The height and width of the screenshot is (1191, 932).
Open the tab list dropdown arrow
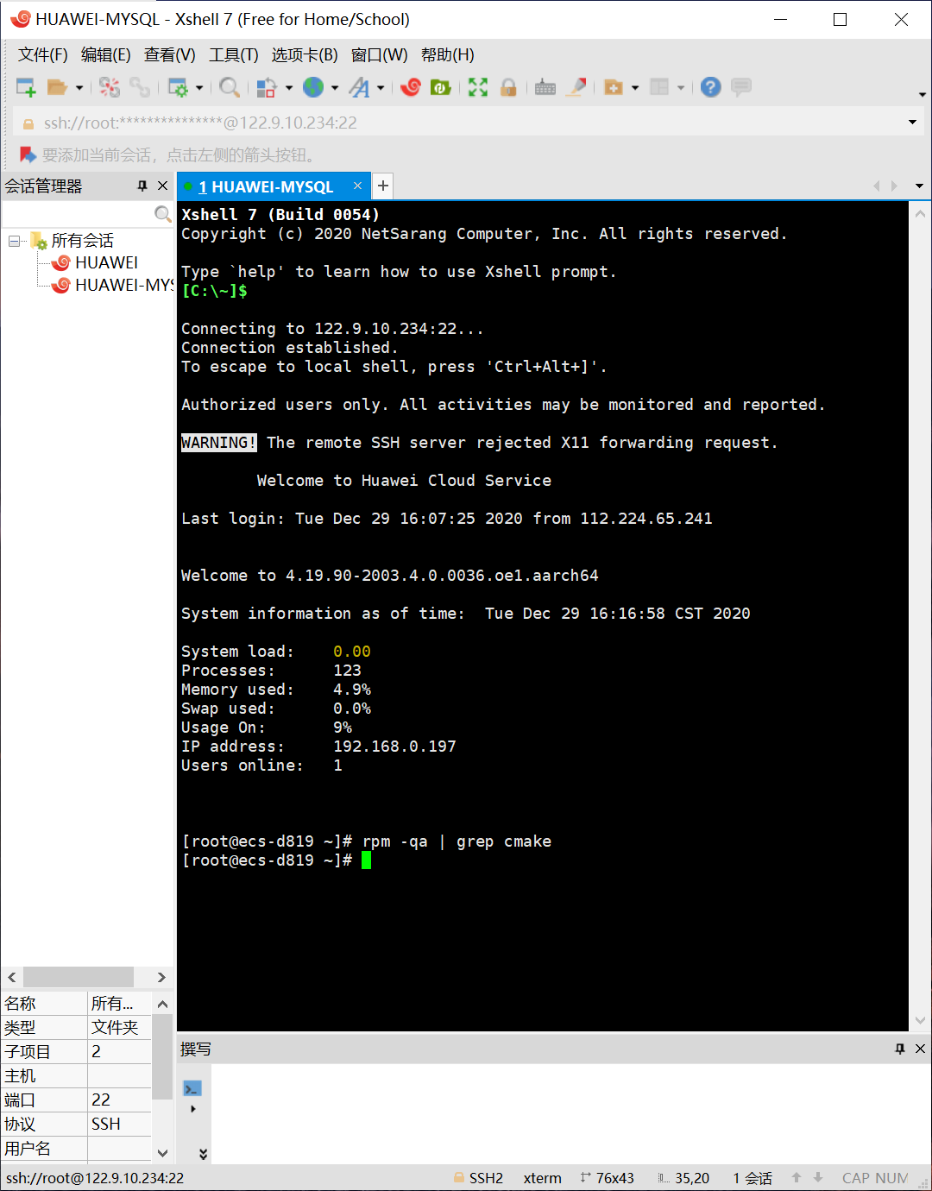(x=919, y=186)
